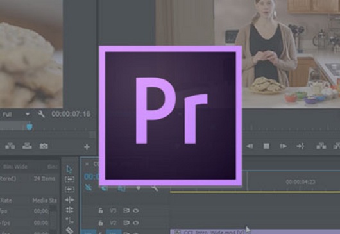Select the Razor tool
340x234 pixels.
69,230
